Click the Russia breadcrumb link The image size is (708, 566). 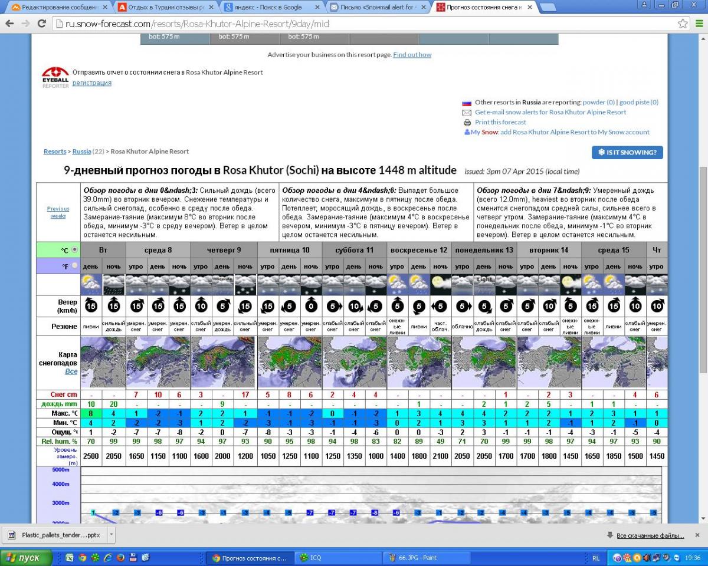click(81, 152)
